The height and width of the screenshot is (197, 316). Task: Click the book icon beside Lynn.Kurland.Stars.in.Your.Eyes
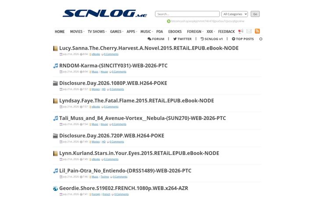(x=55, y=153)
